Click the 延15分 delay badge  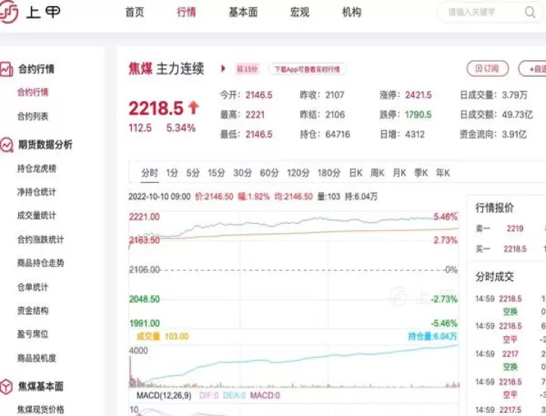coord(247,69)
